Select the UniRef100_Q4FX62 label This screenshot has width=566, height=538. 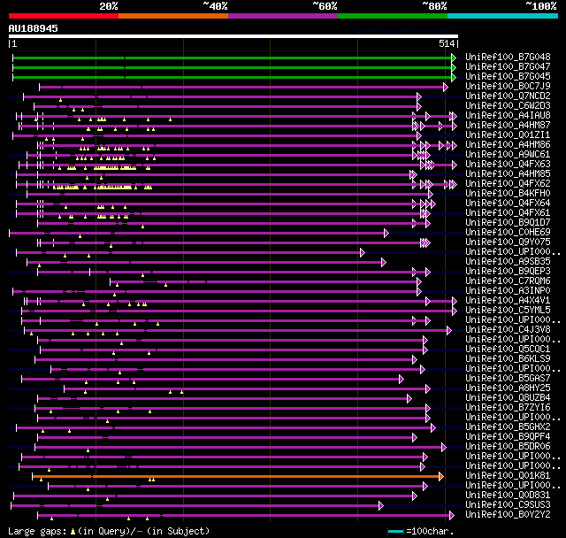(x=508, y=184)
